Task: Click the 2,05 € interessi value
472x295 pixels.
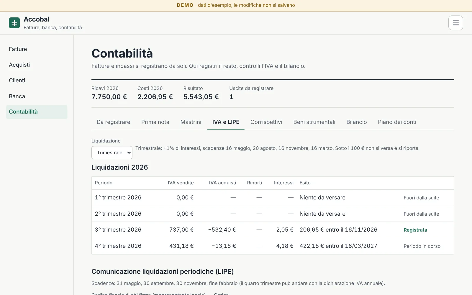Action: [x=285, y=230]
